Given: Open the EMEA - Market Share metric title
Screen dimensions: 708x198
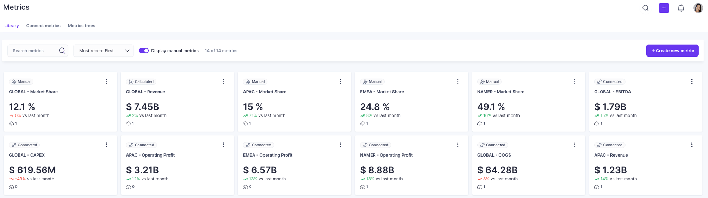Looking at the screenshot, I should (x=382, y=92).
